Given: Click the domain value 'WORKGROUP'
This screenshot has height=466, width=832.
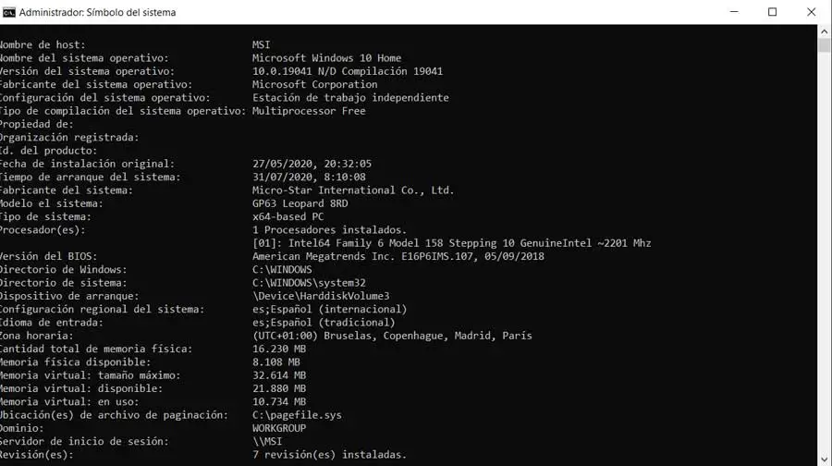Looking at the screenshot, I should [x=281, y=428].
